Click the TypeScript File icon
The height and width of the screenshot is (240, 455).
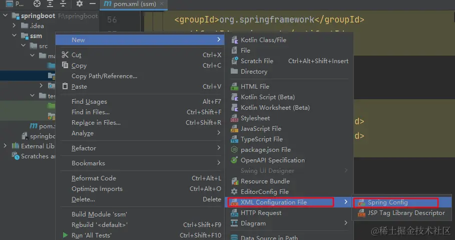[x=234, y=139]
